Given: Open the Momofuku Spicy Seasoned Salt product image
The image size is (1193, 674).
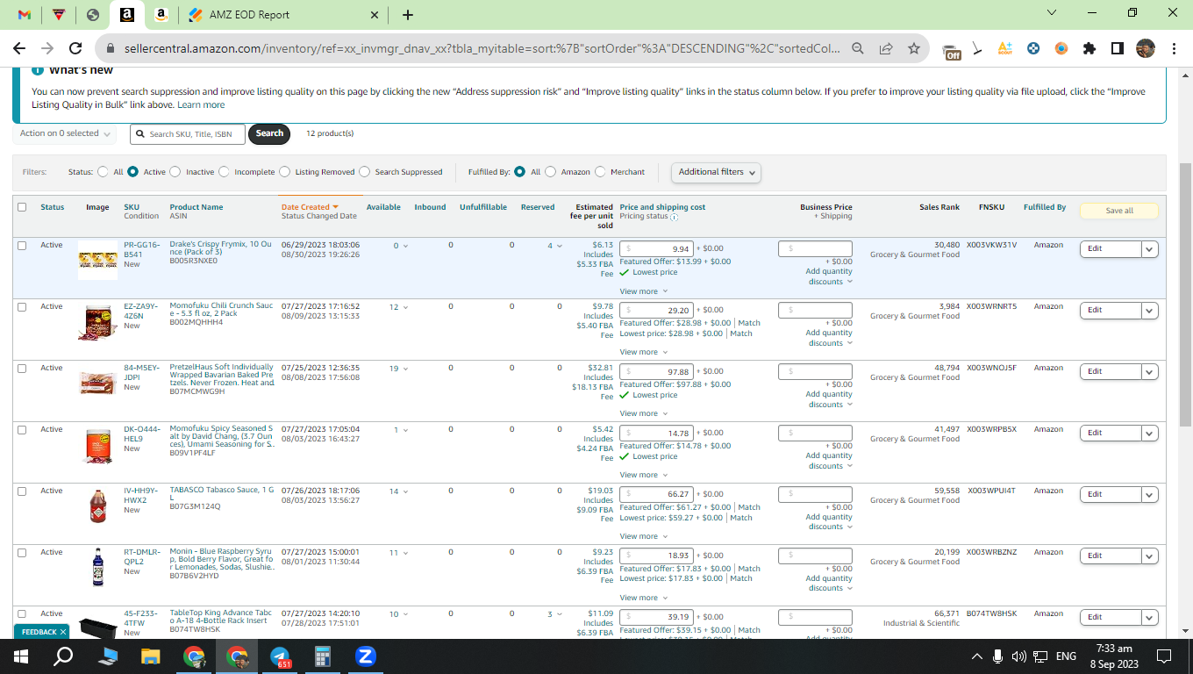Looking at the screenshot, I should pos(97,445).
